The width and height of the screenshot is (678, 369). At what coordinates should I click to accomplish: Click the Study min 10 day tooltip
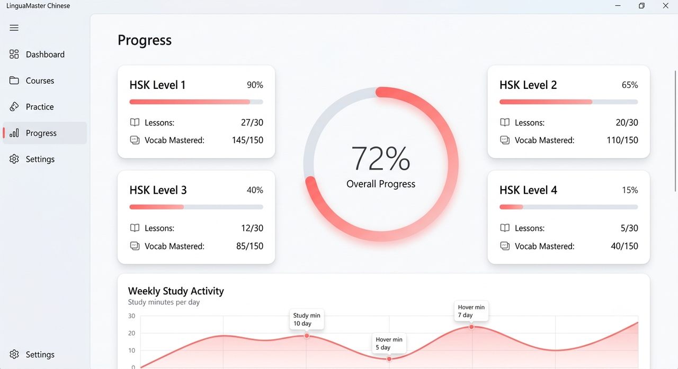307,319
